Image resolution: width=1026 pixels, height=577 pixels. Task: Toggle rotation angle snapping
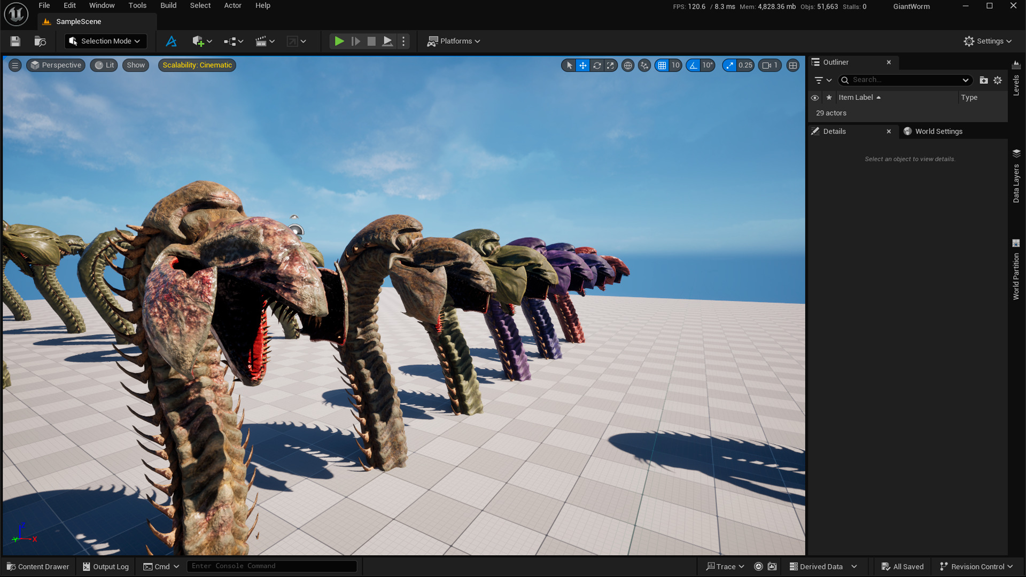point(693,65)
